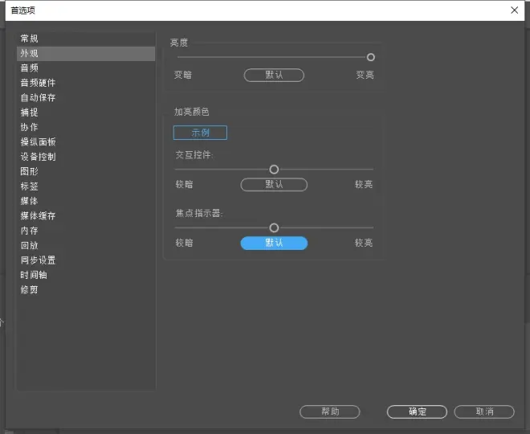The image size is (530, 434).
Task: Select 修剪 category
Action: 29,289
